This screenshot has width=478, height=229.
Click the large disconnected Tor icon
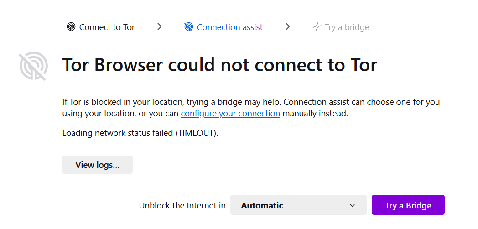pos(33,67)
